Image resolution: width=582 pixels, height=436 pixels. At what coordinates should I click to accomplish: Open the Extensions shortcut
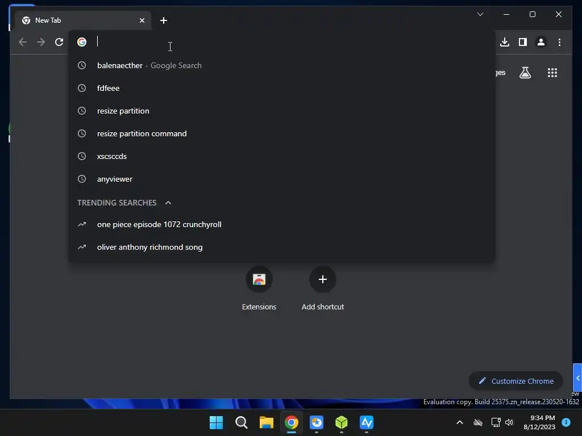259,288
